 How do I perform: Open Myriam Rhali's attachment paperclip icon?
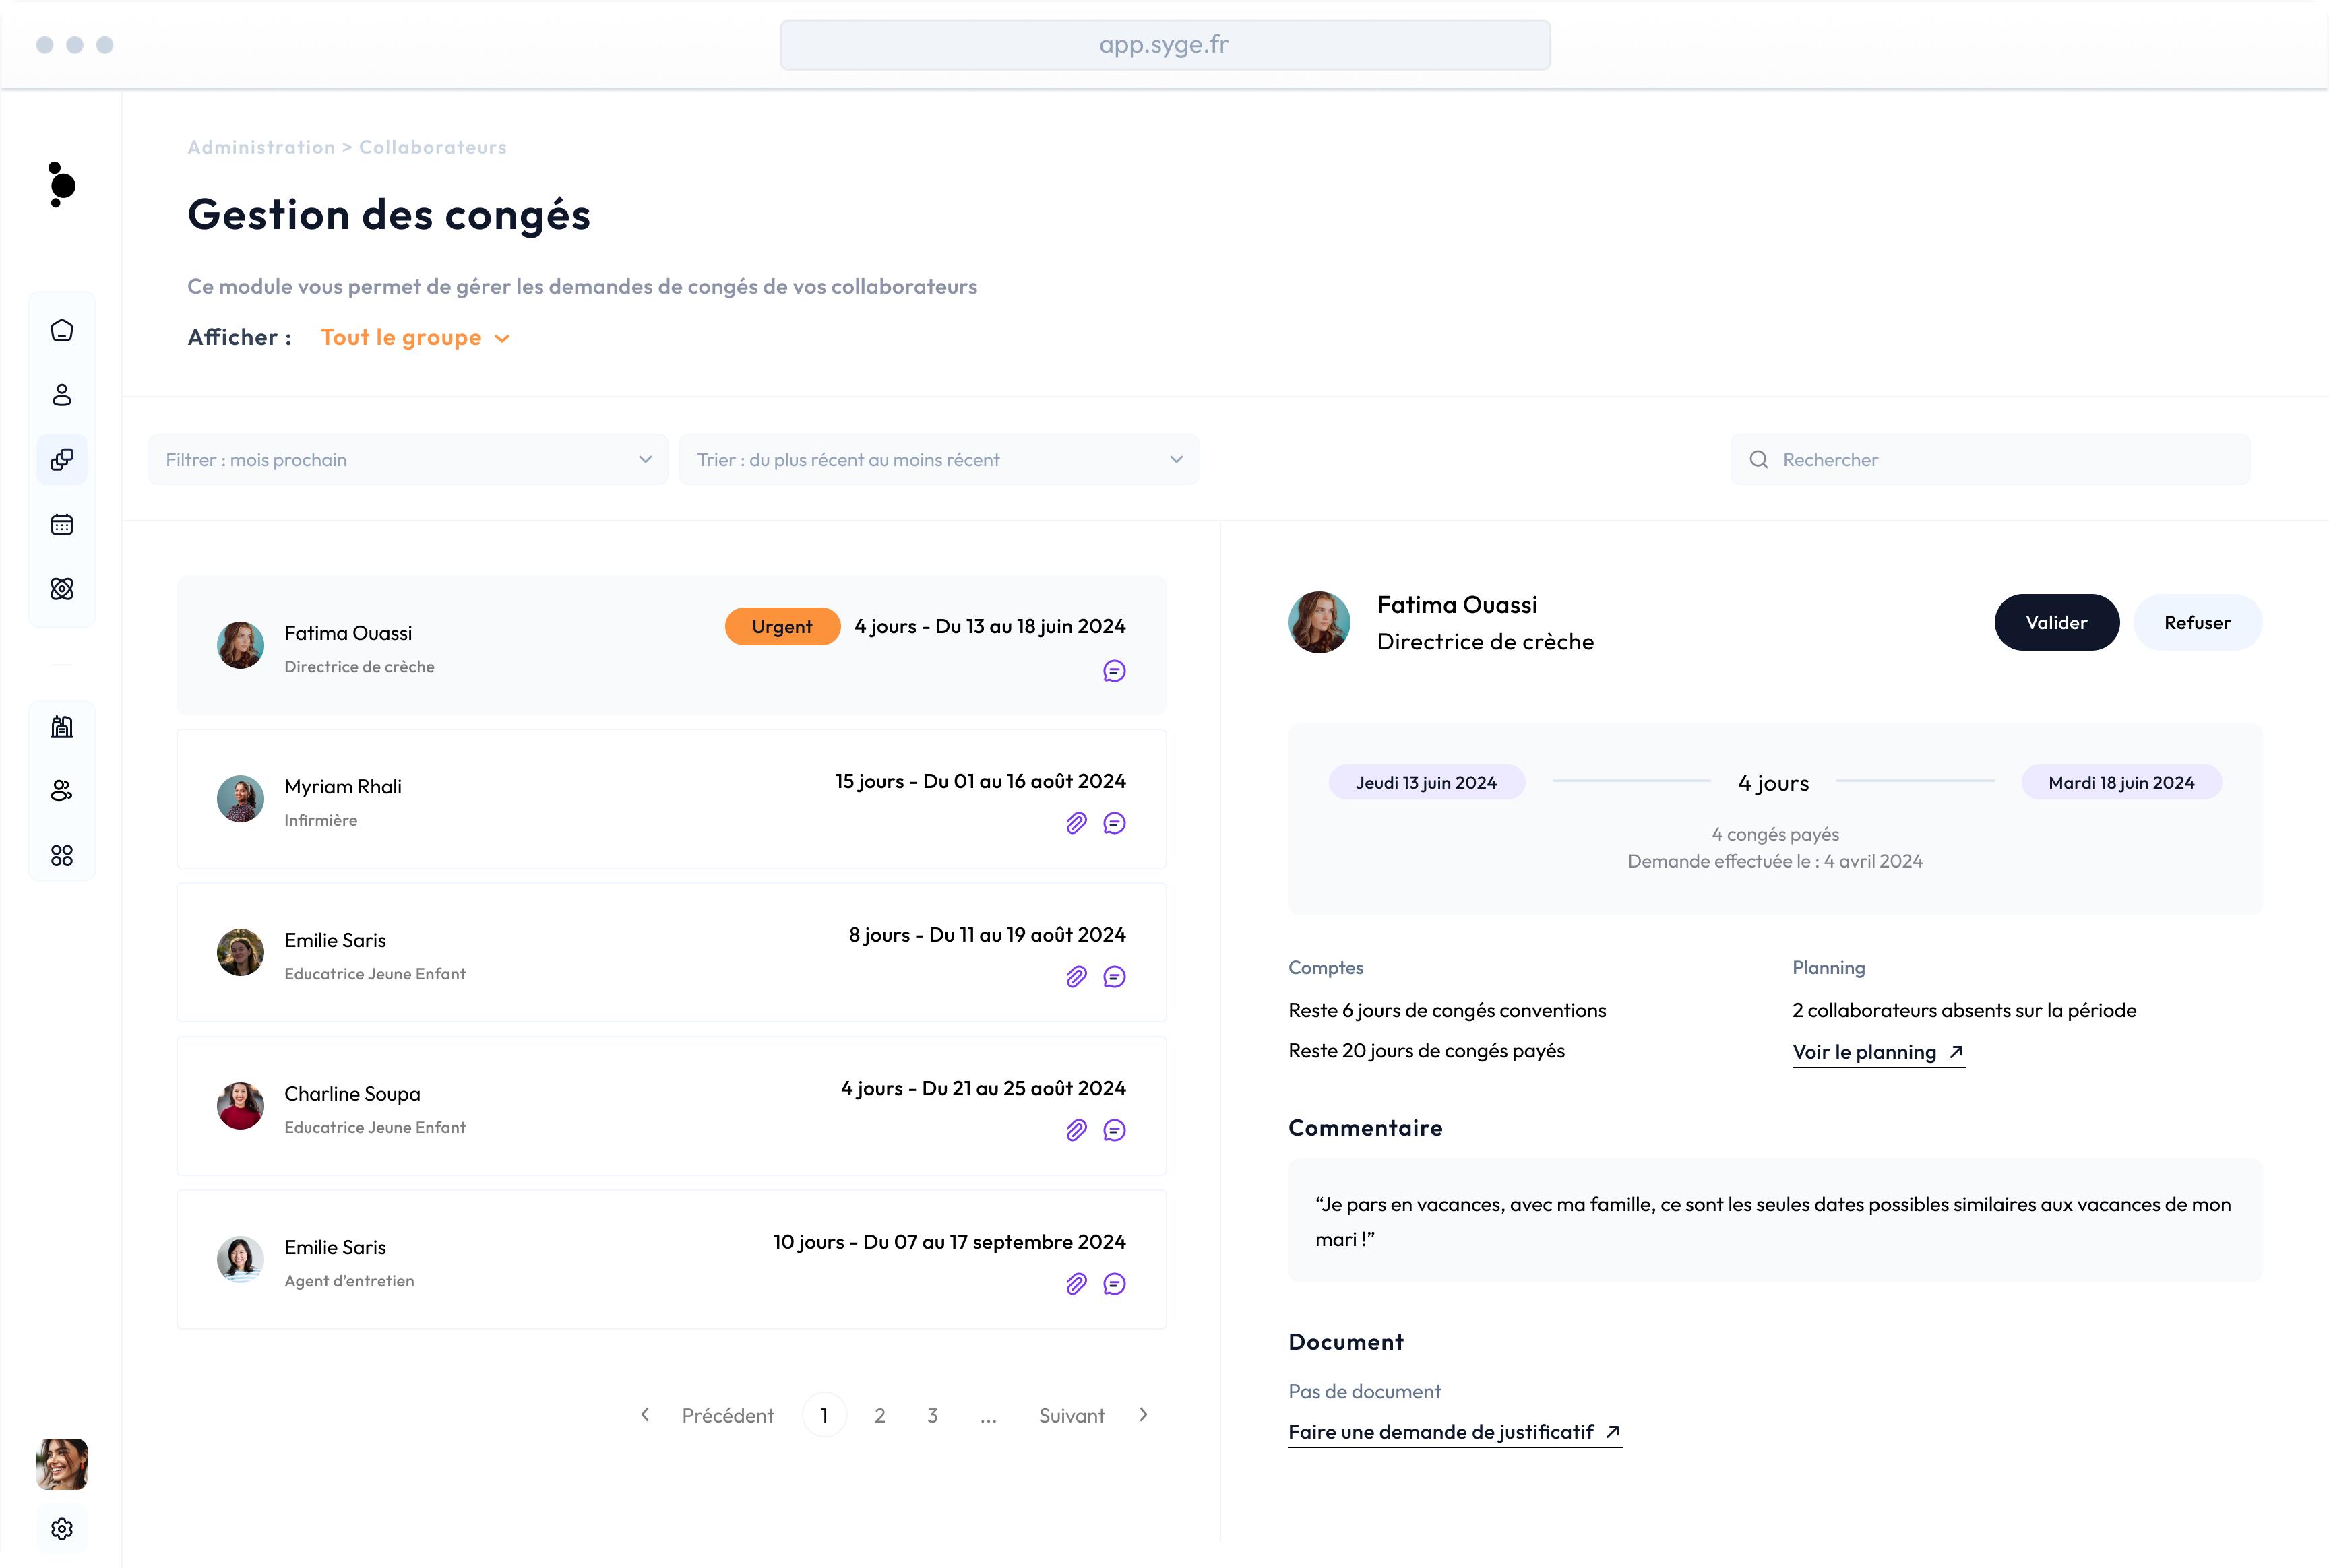point(1076,823)
